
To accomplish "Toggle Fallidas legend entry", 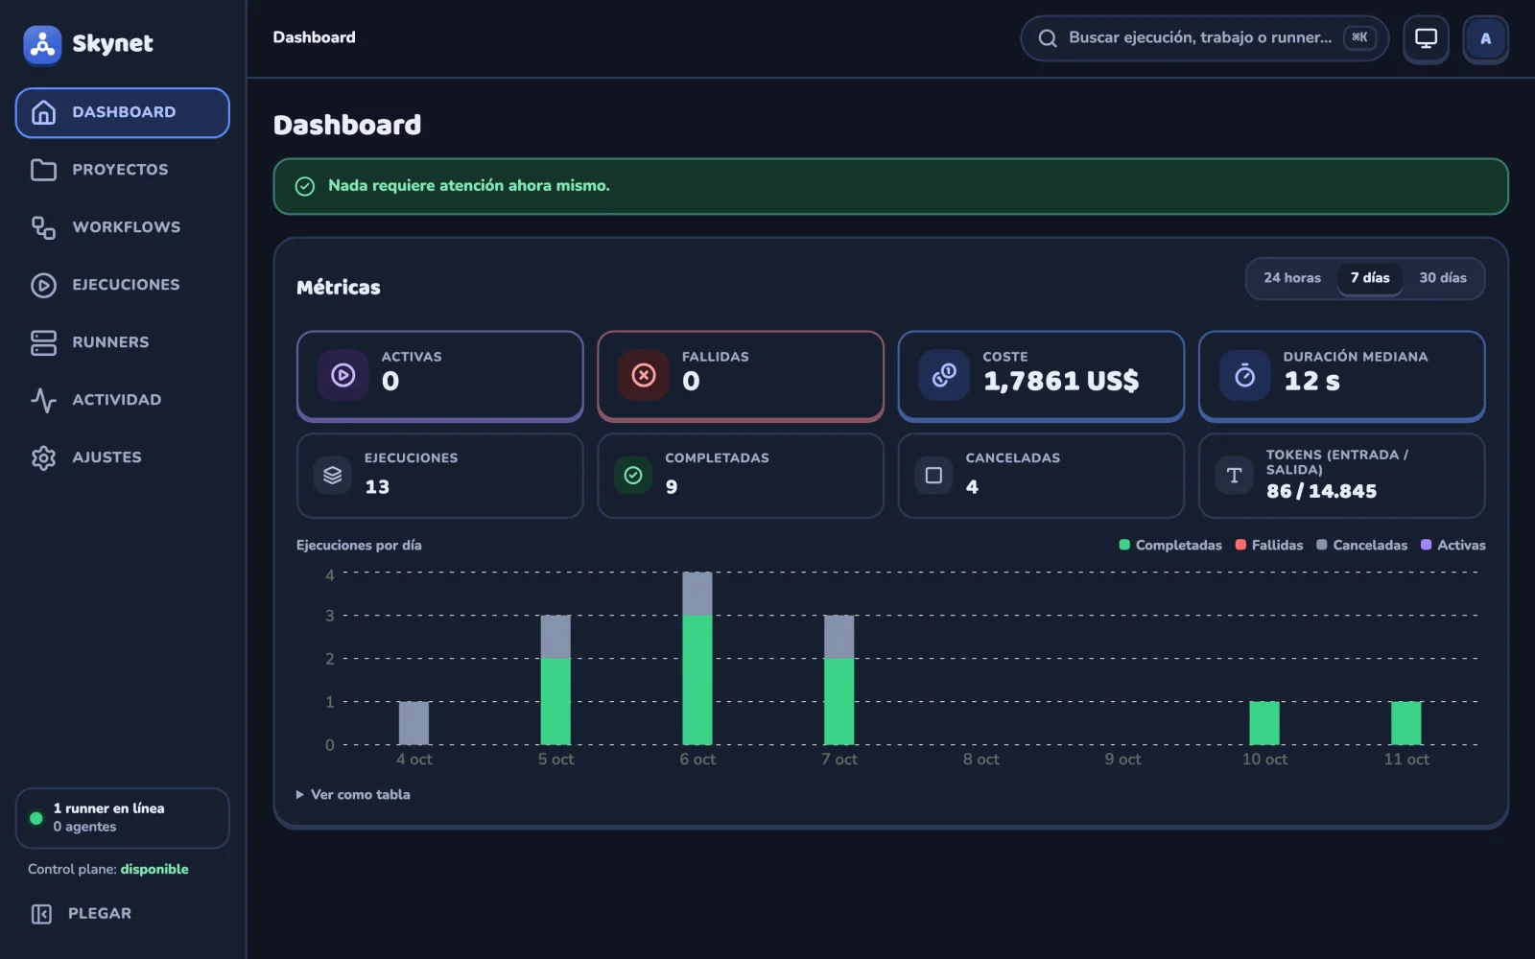I will [1269, 545].
